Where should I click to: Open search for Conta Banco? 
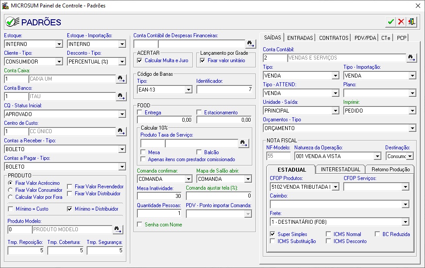pyautogui.click(x=121, y=96)
